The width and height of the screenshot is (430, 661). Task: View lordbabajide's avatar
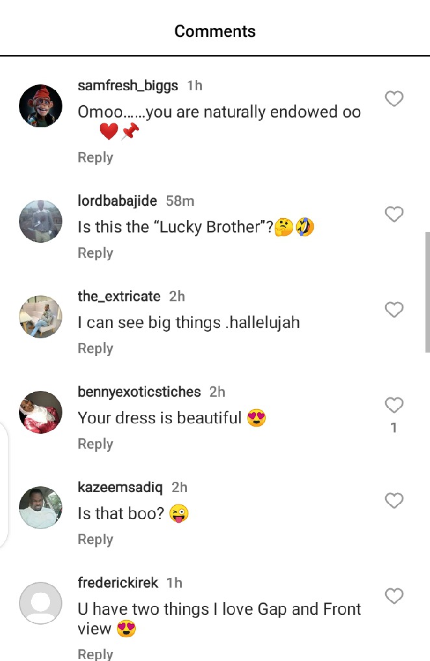click(x=40, y=221)
